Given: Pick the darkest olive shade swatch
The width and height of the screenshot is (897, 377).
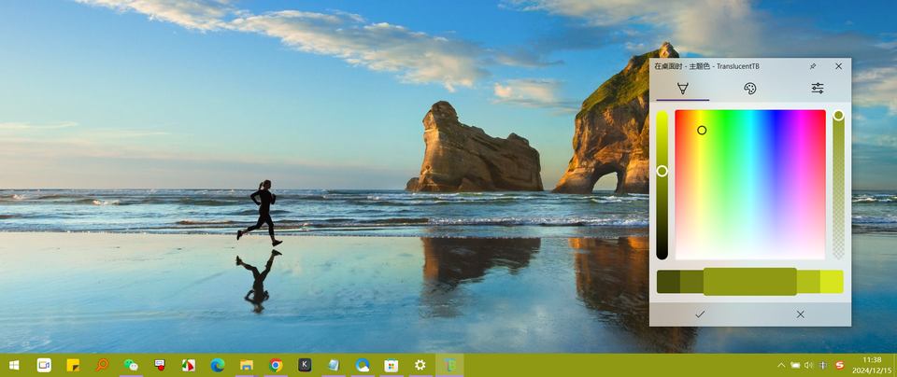Looking at the screenshot, I should point(668,282).
